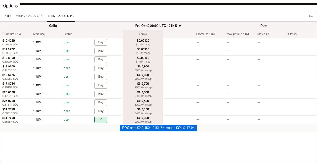Buy the $900.0K mcap strike call
Viewport: 317px width, 163px height.
[101, 68]
